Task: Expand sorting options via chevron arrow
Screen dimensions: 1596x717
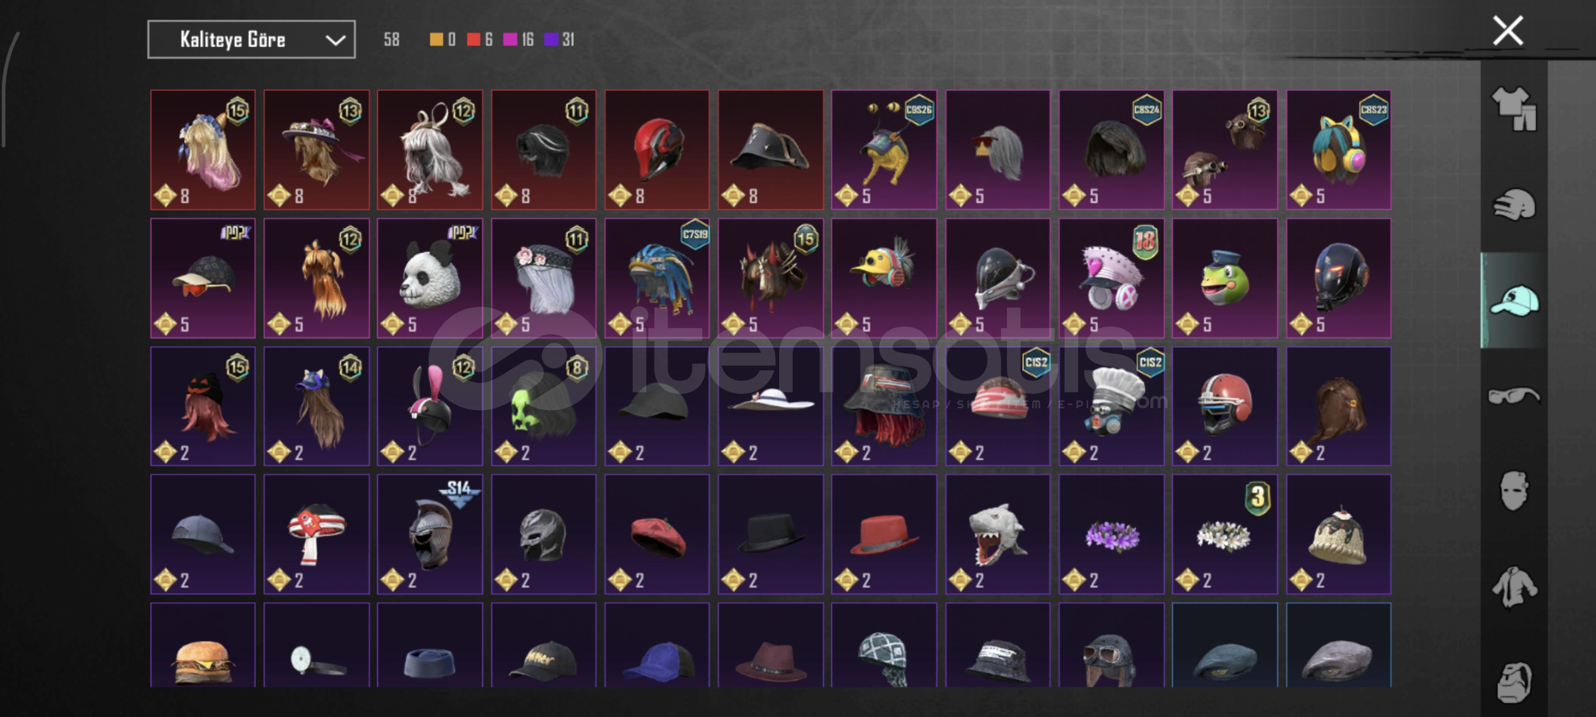Action: point(335,40)
